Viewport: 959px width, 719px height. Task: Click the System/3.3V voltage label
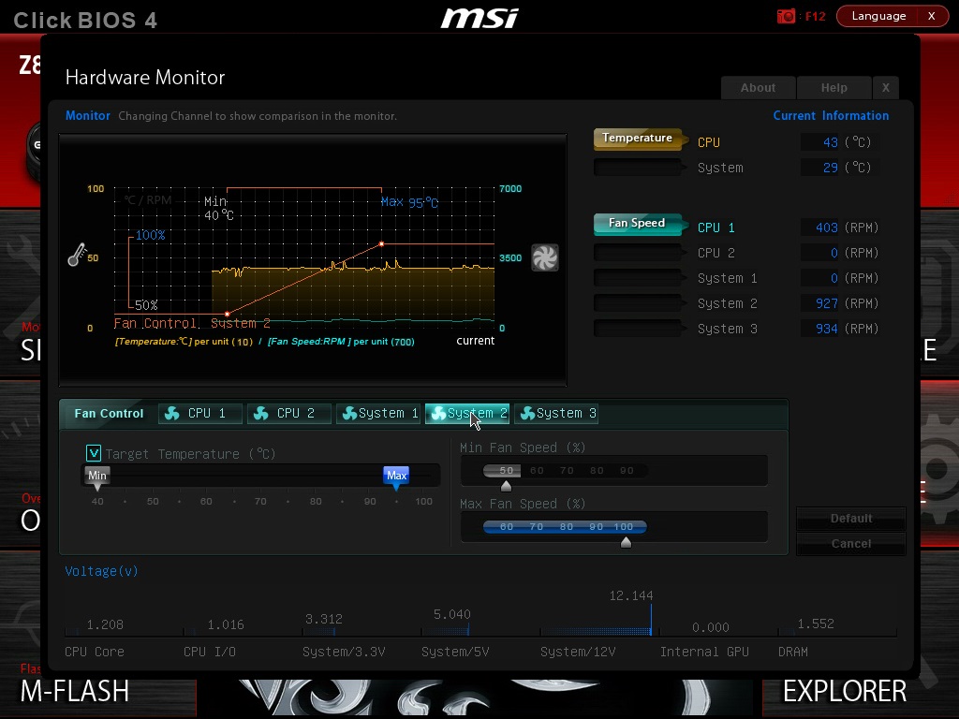[x=344, y=652]
